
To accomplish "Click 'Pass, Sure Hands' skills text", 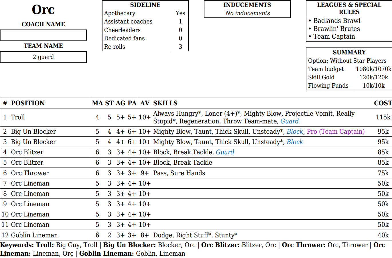I will [x=179, y=173].
